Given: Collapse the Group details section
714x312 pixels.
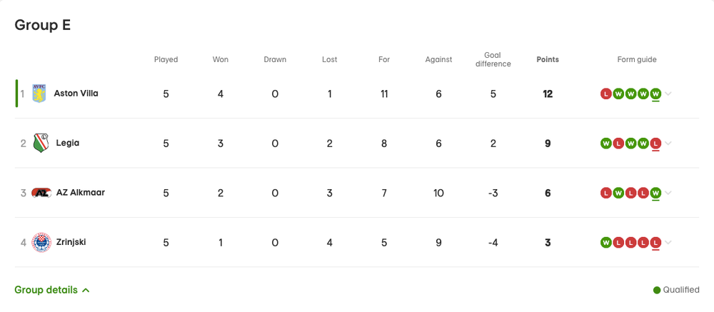Looking at the screenshot, I should pyautogui.click(x=52, y=290).
